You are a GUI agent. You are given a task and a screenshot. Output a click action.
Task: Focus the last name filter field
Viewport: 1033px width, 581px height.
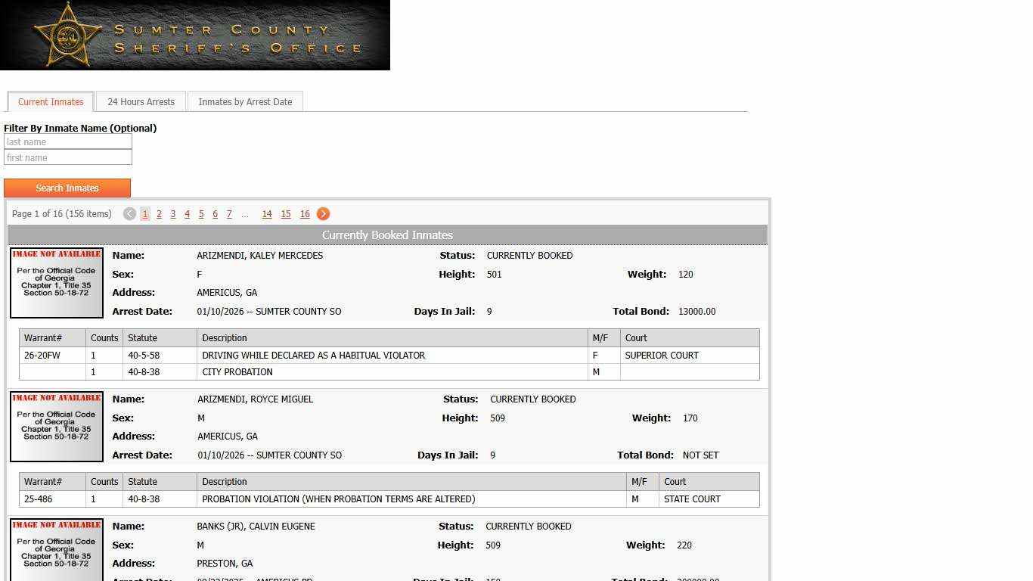(x=68, y=142)
